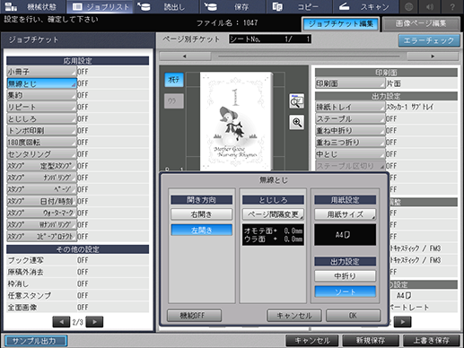Click the zoom in magnifier icon
Viewport: 464px width, 348px height.
[296, 122]
